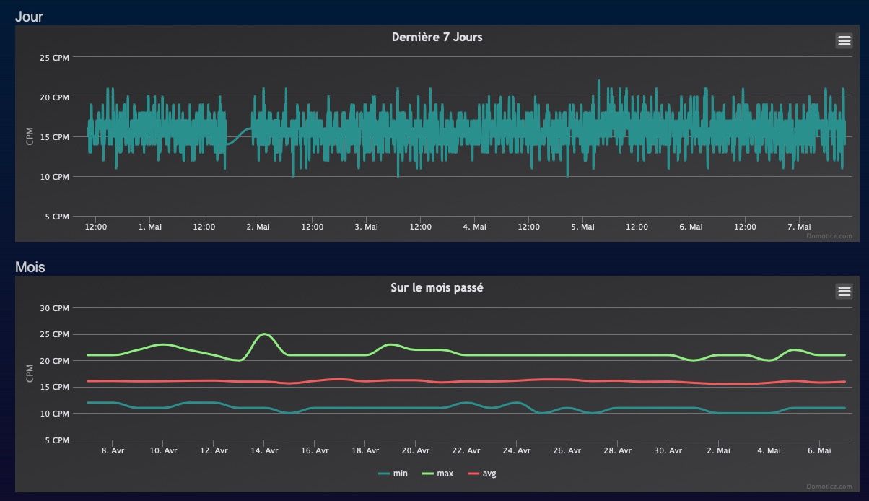This screenshot has width=869, height=501.
Task: Click Domoticz.com credit in the 7-day chart
Action: pyautogui.click(x=834, y=235)
